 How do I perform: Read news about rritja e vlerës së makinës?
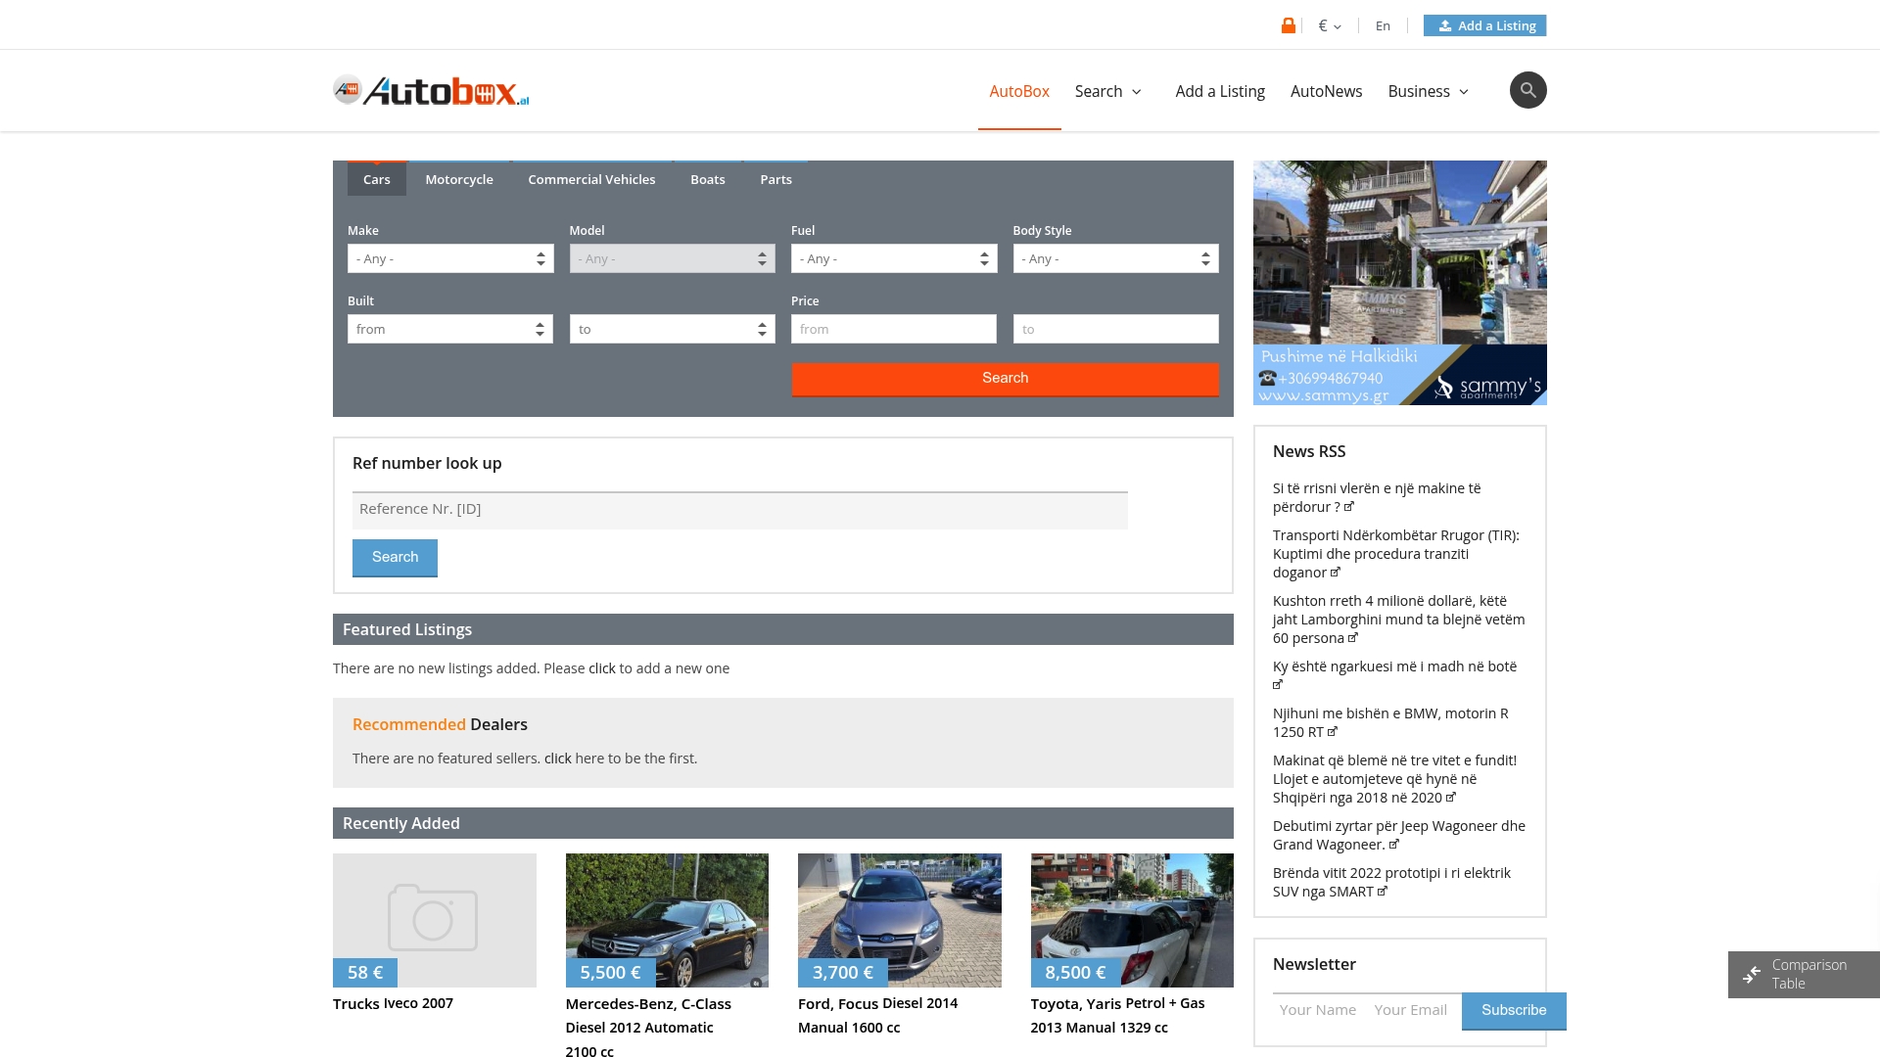click(1377, 497)
